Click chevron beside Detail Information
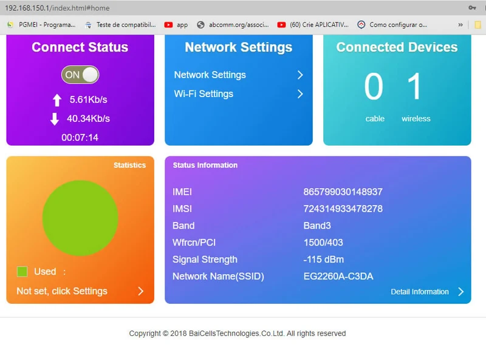Image resolution: width=486 pixels, height=356 pixels. (x=461, y=292)
